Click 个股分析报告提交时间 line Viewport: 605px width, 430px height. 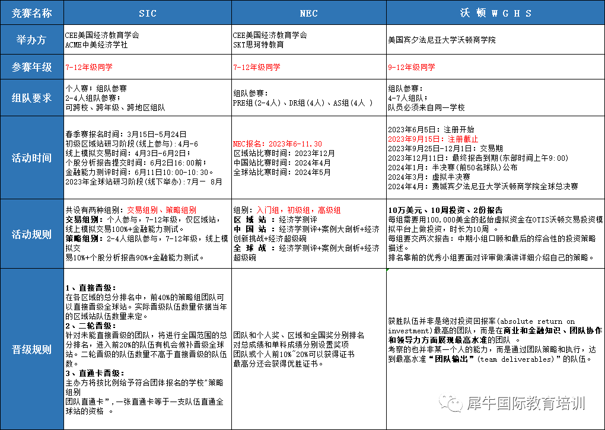tap(136, 163)
